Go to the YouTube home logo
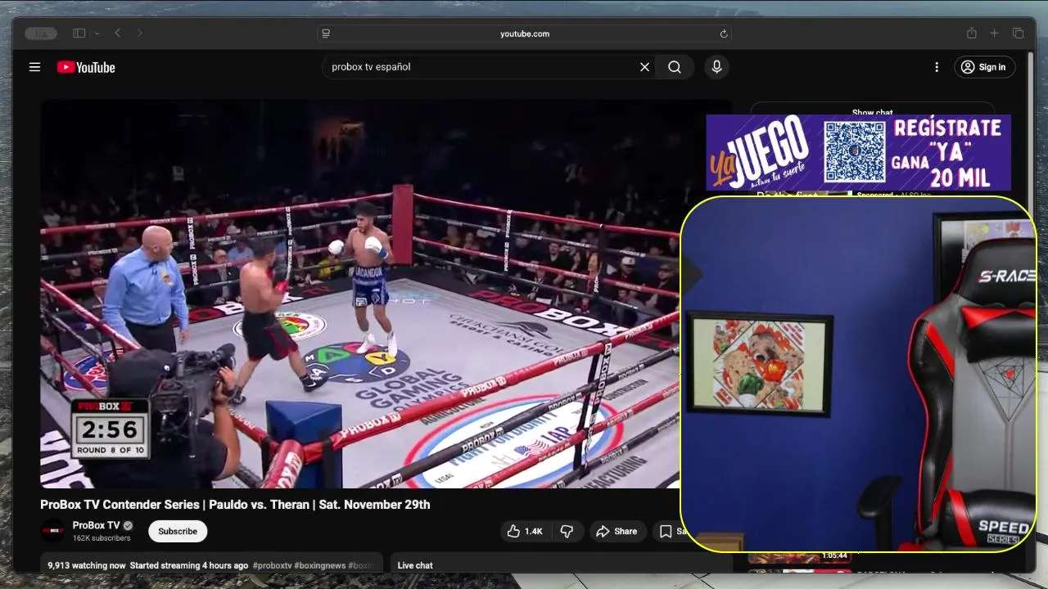 click(86, 67)
